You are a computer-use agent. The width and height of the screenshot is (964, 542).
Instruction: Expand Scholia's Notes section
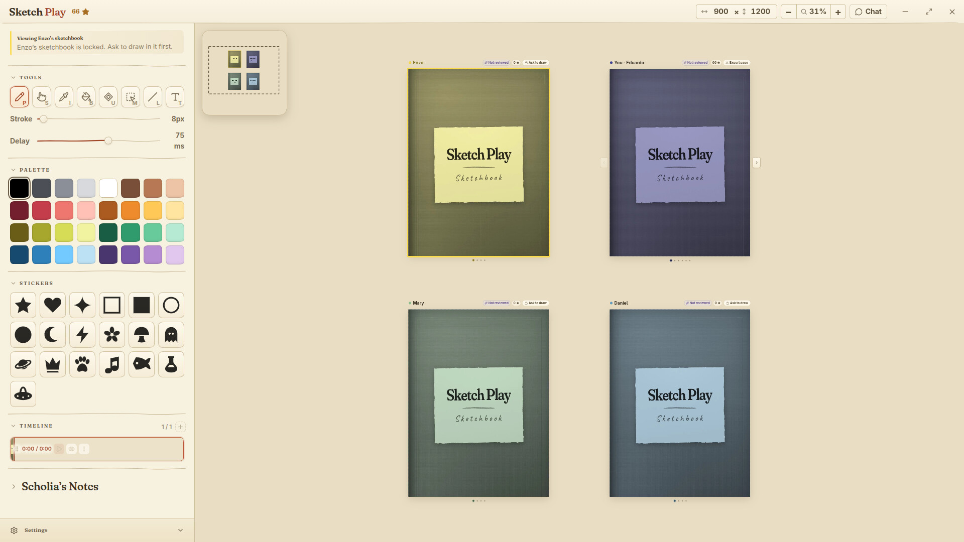(x=14, y=487)
